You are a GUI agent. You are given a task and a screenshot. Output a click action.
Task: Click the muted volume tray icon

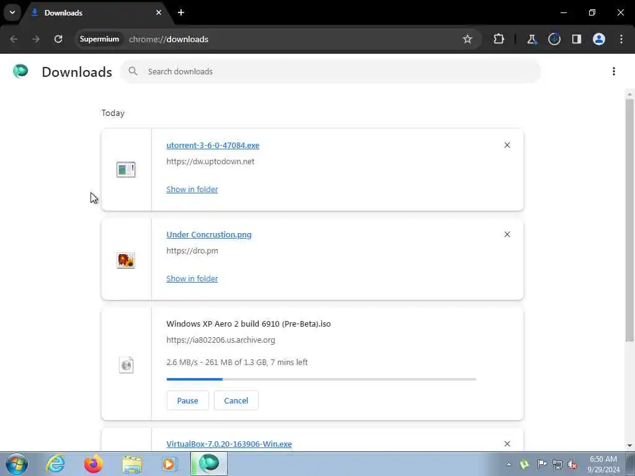[573, 465]
